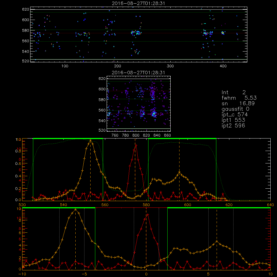Image resolution: width=277 pixels, height=277 pixels.
Task: Click x-axis label "-5" of the bottom plot
Action: click(84, 274)
